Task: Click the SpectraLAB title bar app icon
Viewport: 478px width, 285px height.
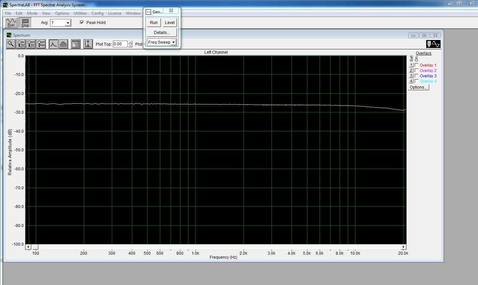Action: click(5, 5)
